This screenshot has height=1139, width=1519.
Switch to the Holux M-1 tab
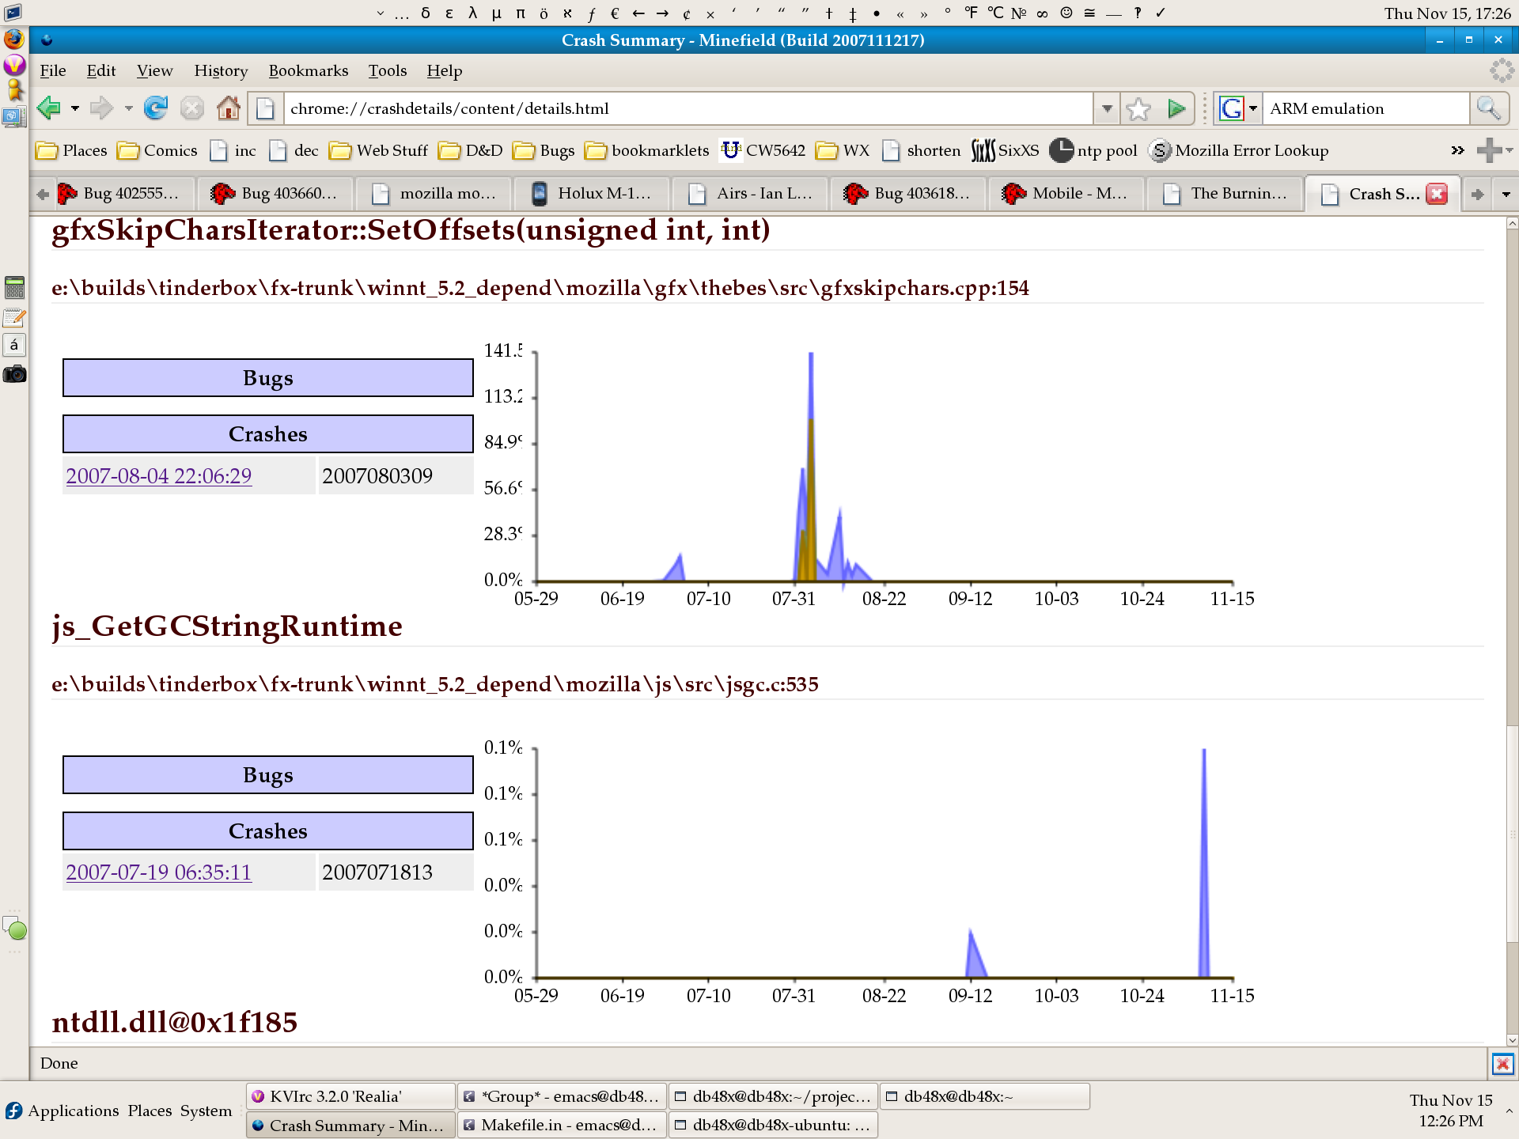click(592, 194)
